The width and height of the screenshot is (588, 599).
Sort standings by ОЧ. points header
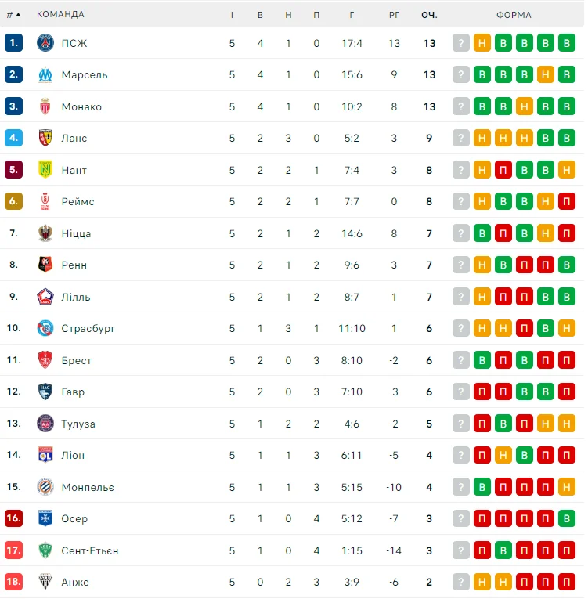point(429,14)
